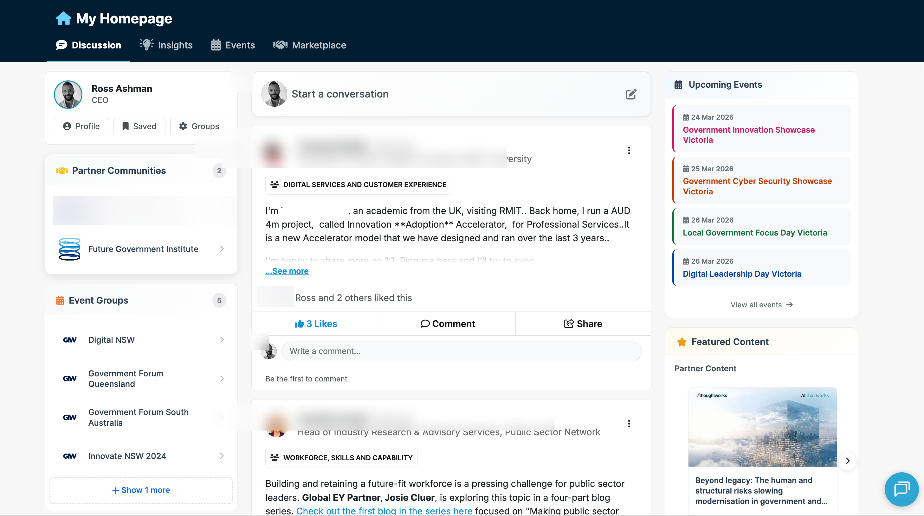924x516 pixels.
Task: Click the Government Forum Queensland GW logo
Action: [70, 378]
